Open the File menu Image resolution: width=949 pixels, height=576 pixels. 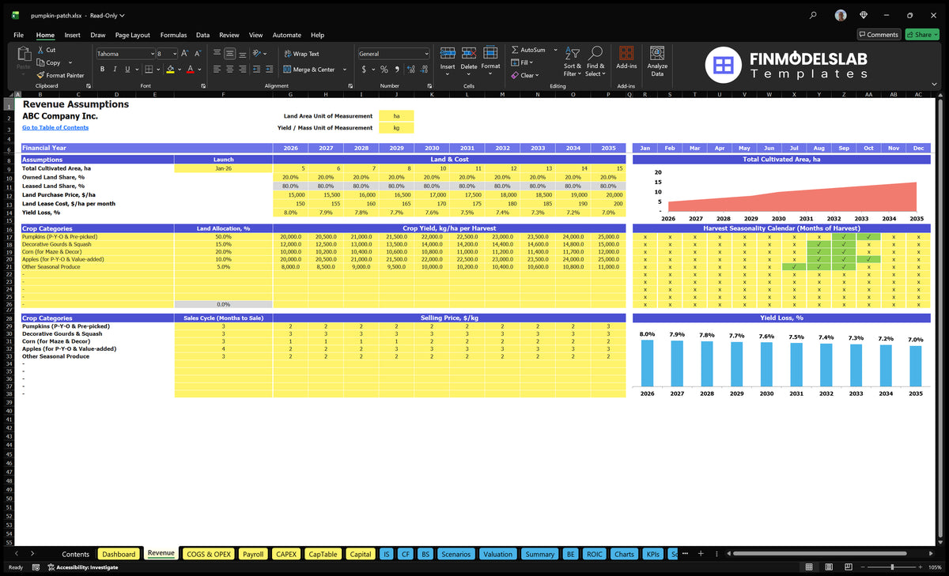pos(18,35)
